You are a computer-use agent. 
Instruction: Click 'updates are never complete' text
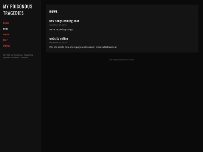click(16, 57)
